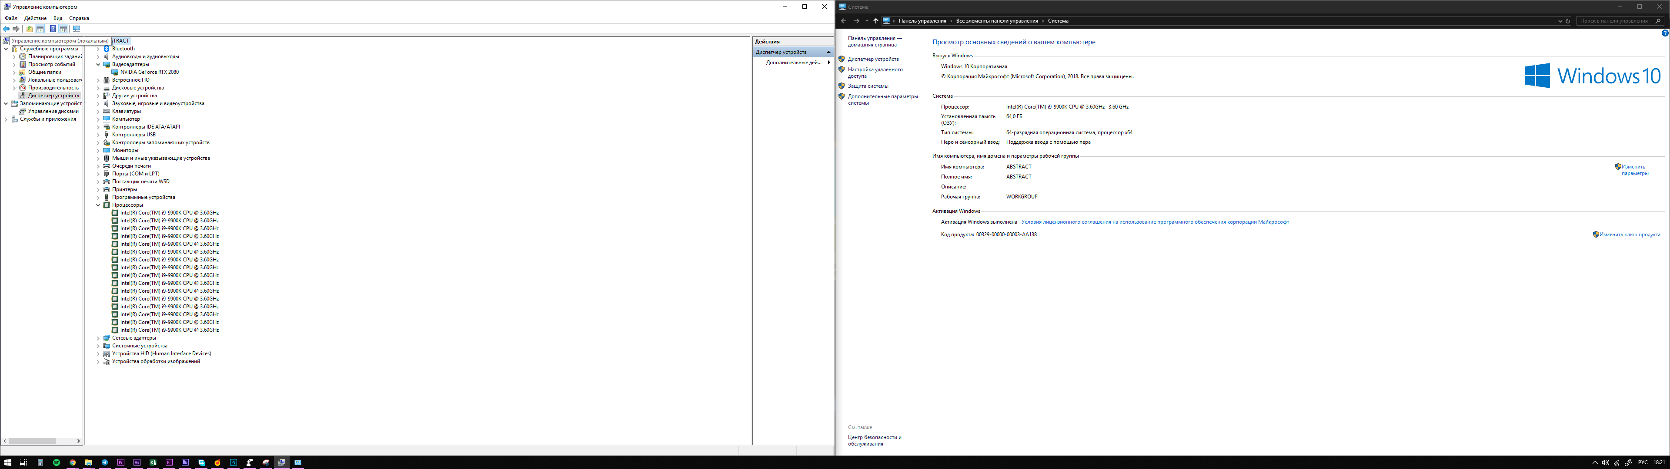Viewport: 1670px width, 469px height.
Task: Open Telegram from the taskbar
Action: [x=105, y=462]
